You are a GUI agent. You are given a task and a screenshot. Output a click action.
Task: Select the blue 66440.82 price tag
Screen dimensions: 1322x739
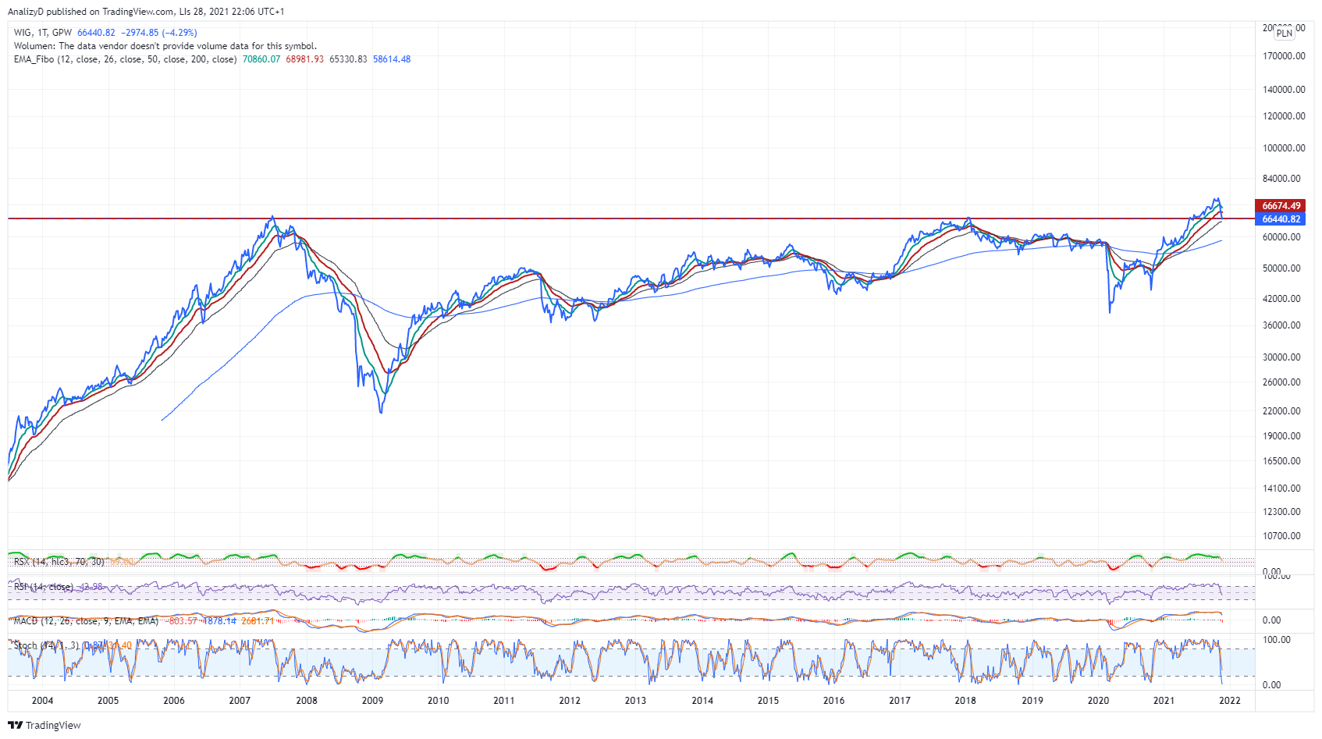coord(1281,219)
